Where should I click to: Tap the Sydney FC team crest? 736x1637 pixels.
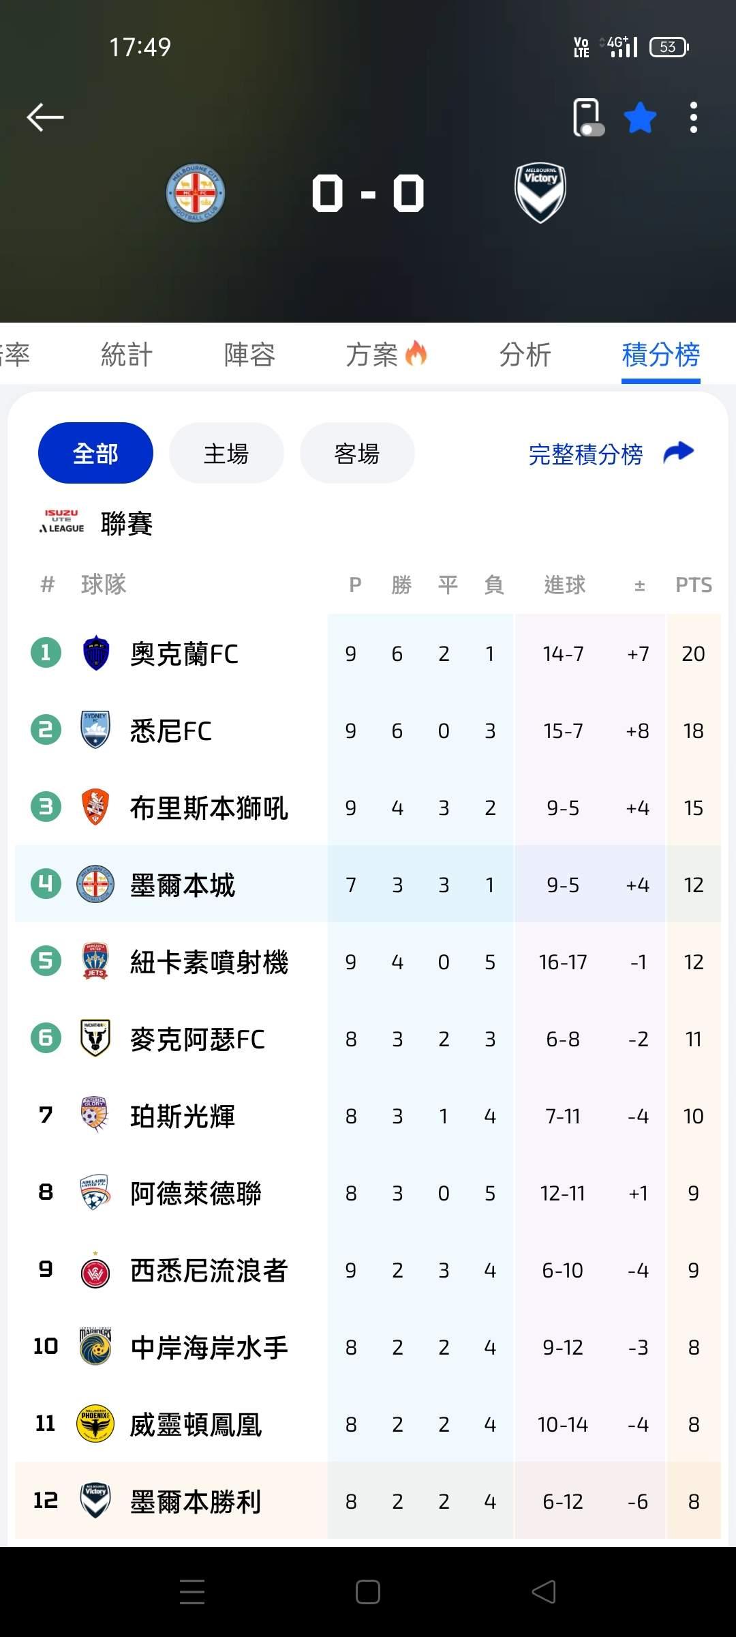click(x=95, y=730)
